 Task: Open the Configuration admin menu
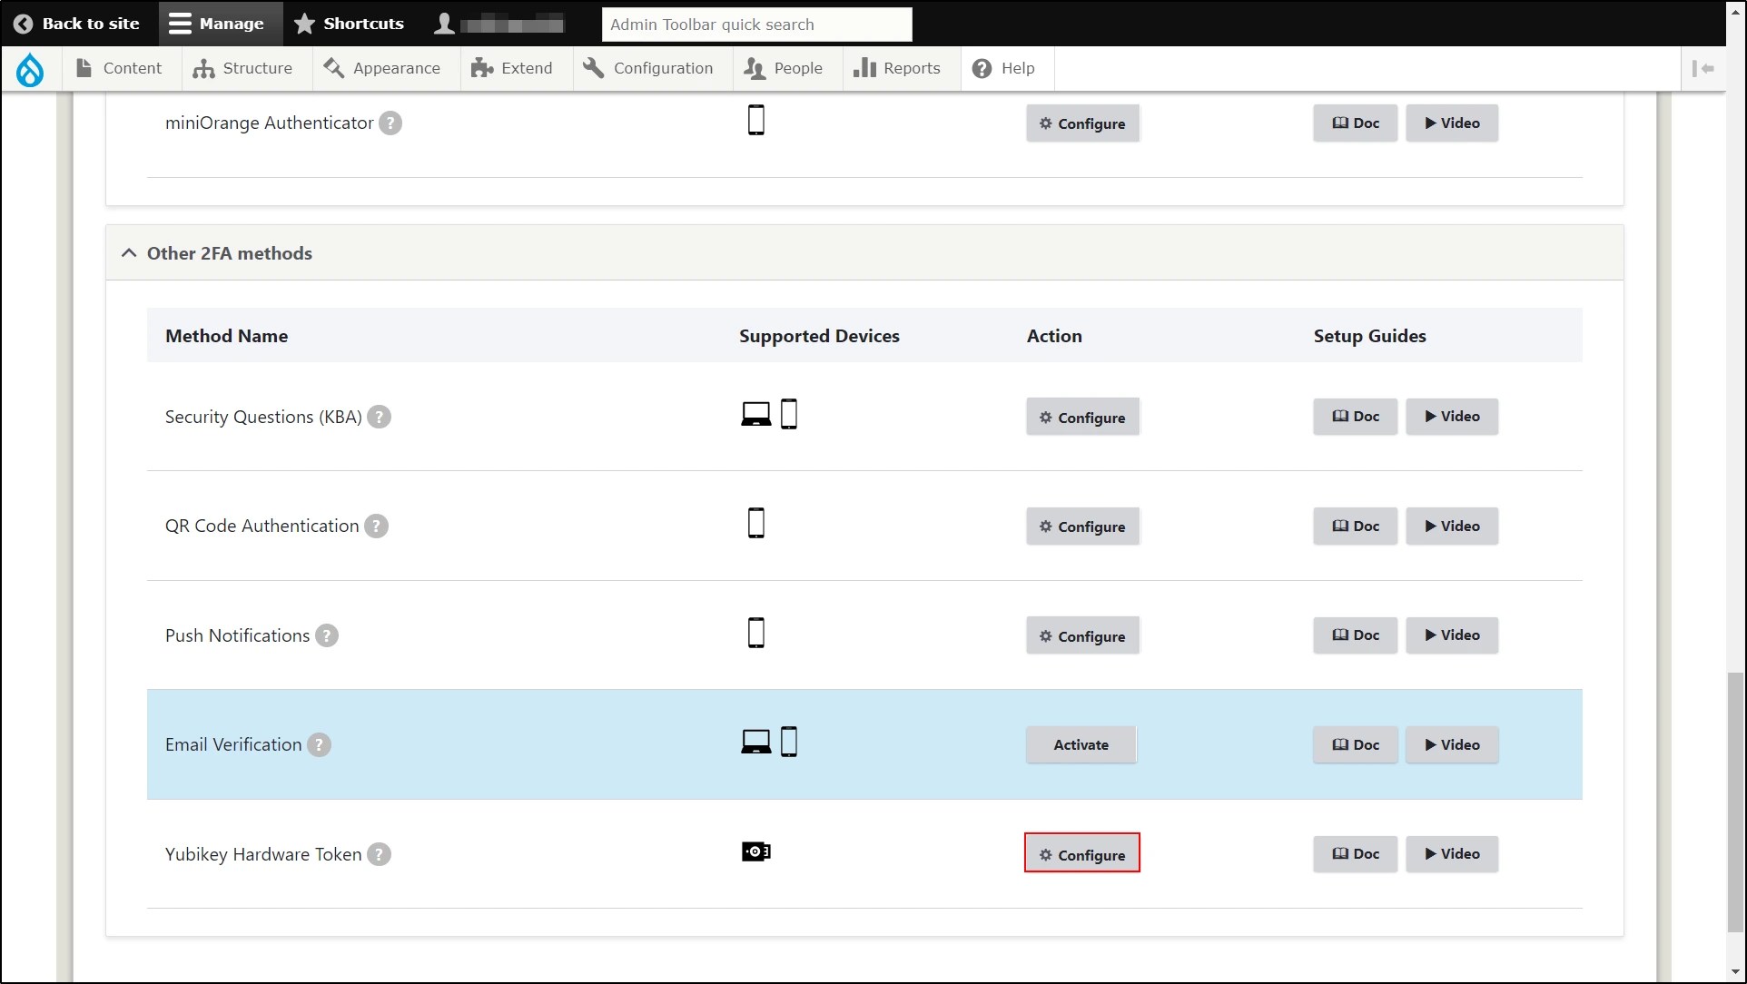pos(648,69)
